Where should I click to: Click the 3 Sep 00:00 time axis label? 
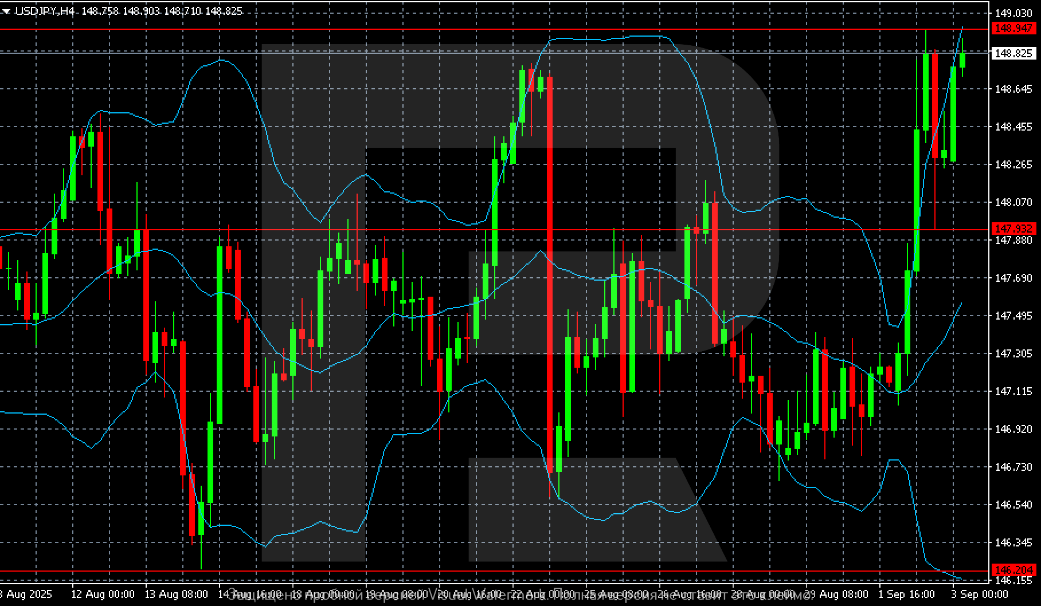(973, 594)
